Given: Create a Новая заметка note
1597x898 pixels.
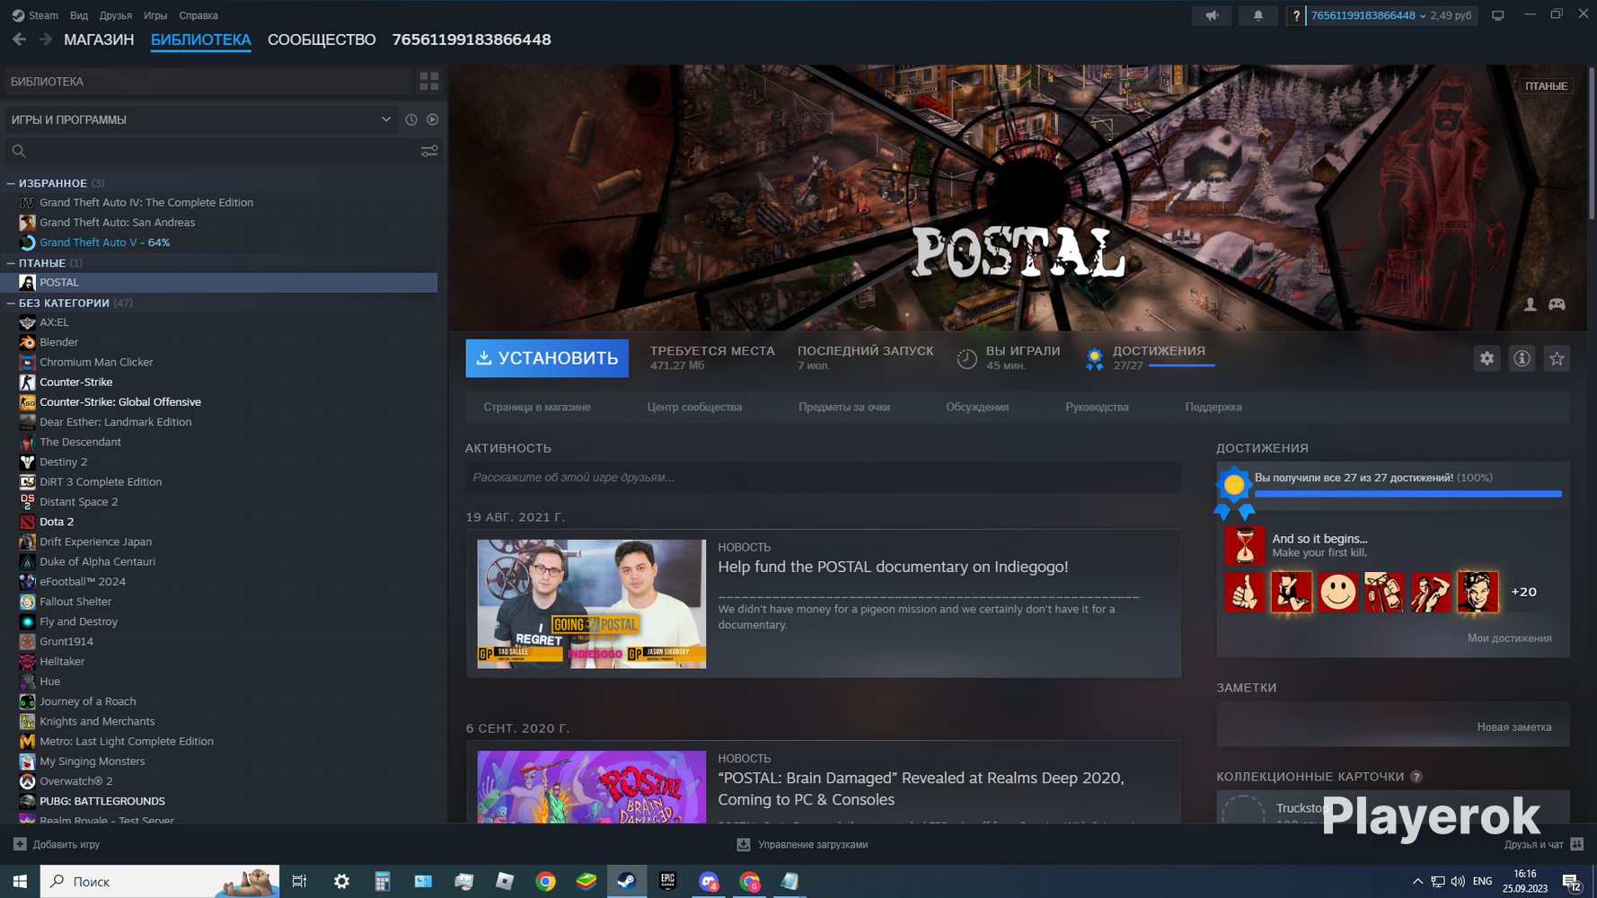Looking at the screenshot, I should click(x=1514, y=727).
